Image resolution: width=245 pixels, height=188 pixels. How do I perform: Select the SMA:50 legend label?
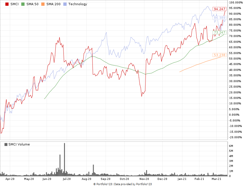click(x=32, y=4)
